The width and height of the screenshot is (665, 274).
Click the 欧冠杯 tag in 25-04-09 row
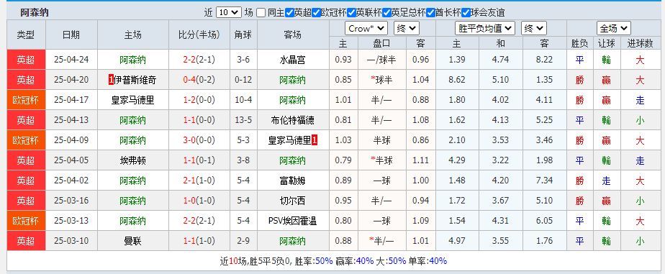click(x=26, y=140)
